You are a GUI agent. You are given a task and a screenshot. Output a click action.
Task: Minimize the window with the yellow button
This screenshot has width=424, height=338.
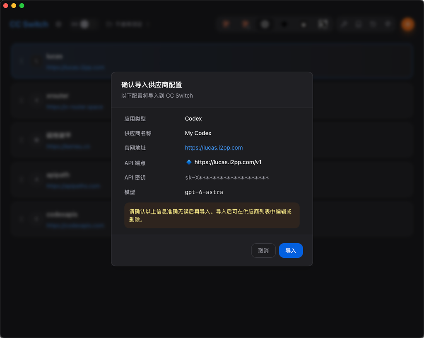pyautogui.click(x=14, y=6)
